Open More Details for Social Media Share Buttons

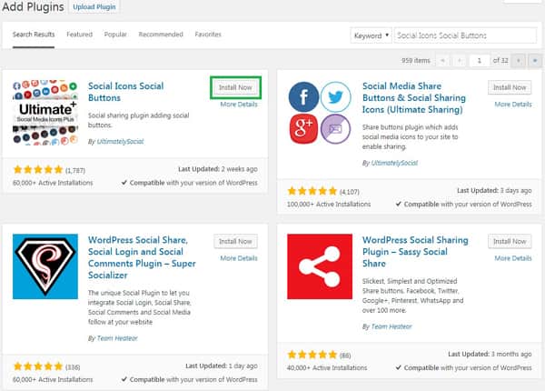513,105
